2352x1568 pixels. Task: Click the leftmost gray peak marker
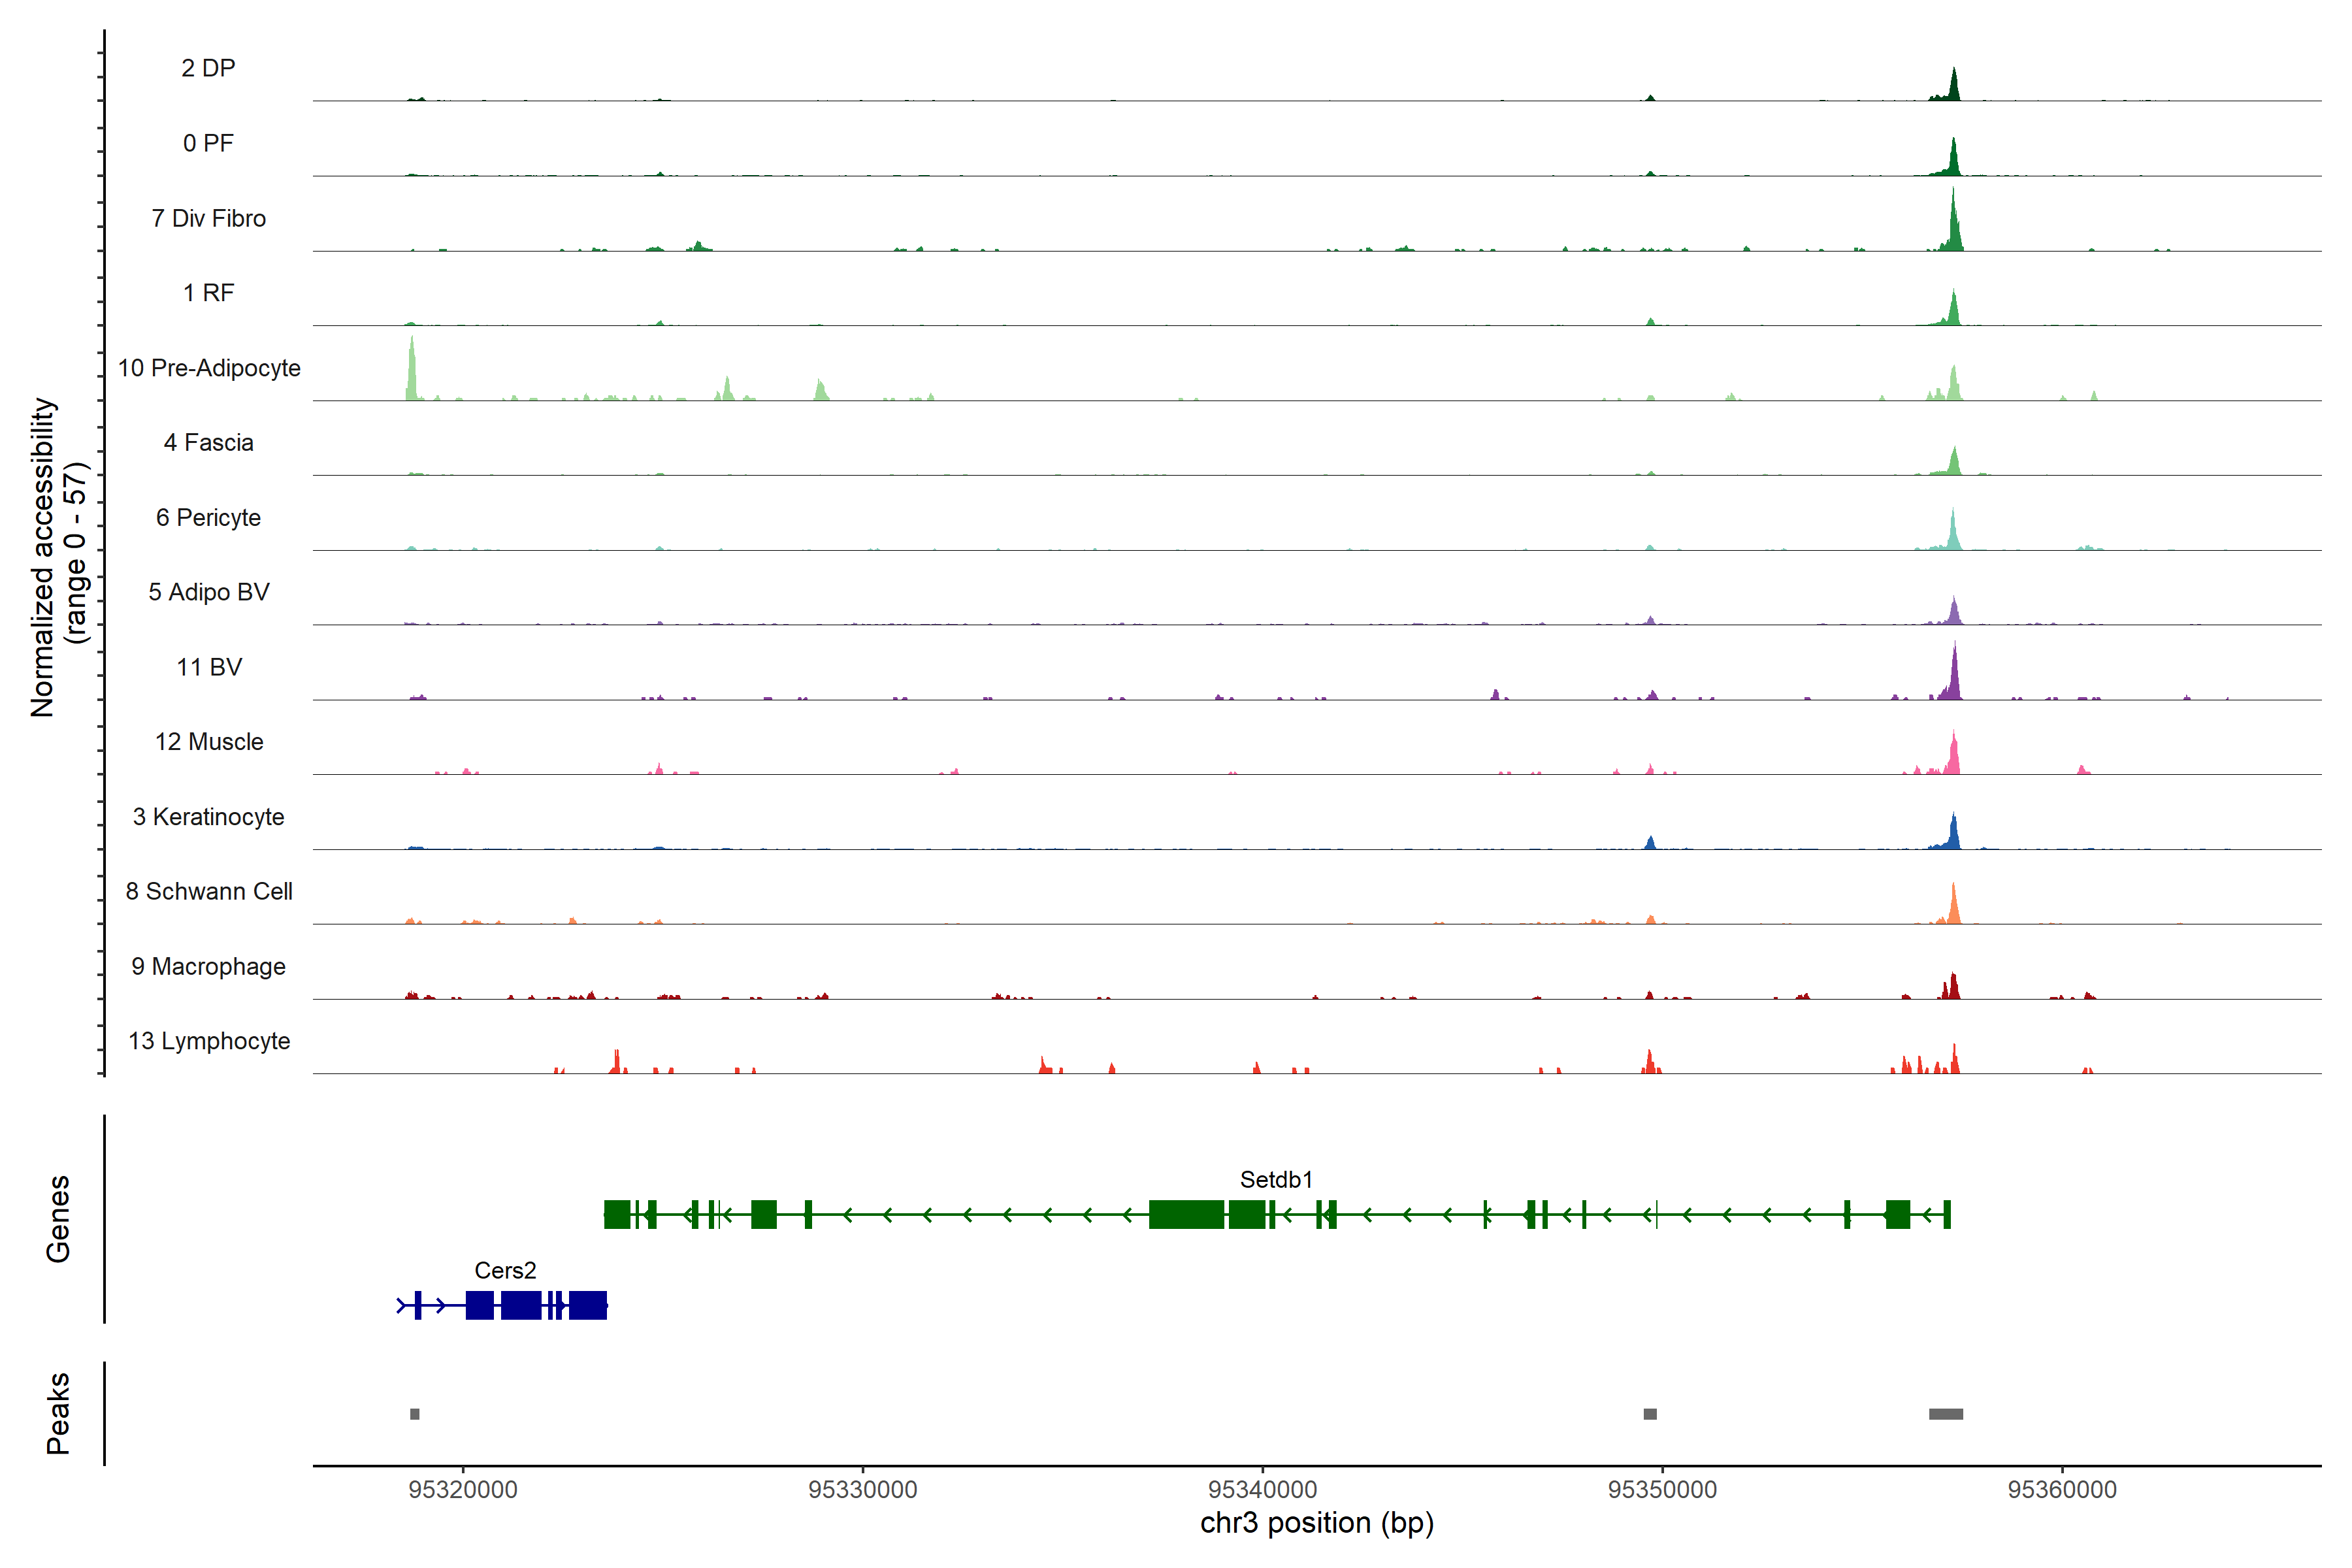[415, 1414]
